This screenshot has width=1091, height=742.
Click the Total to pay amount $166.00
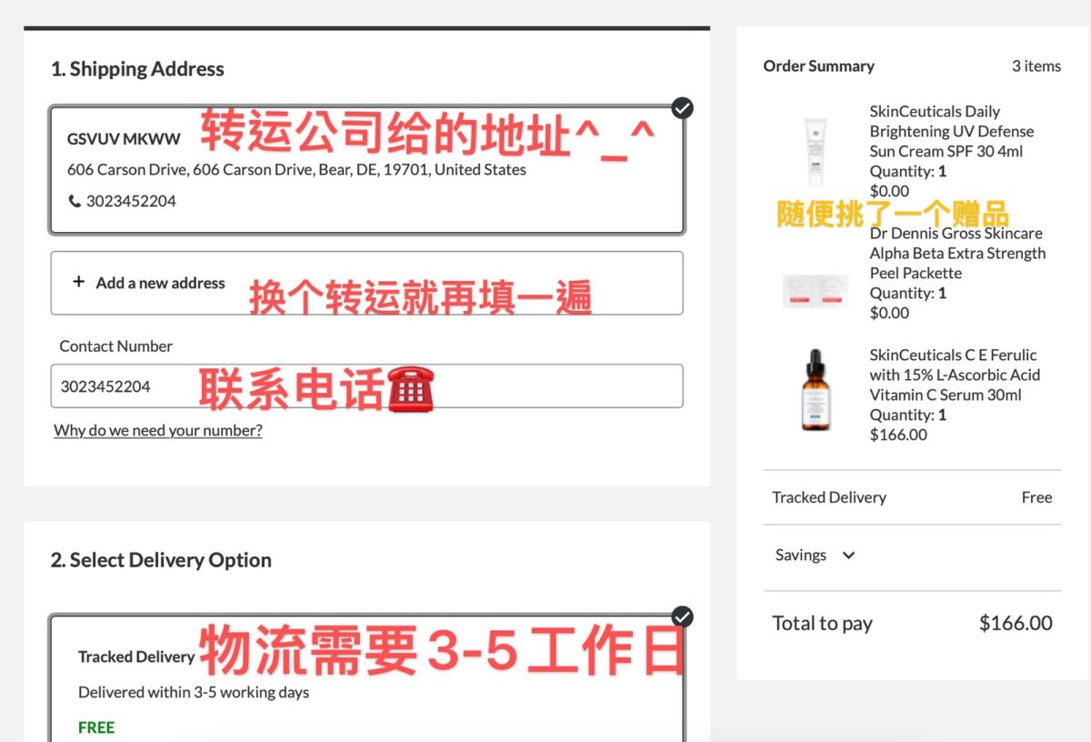[1015, 624]
